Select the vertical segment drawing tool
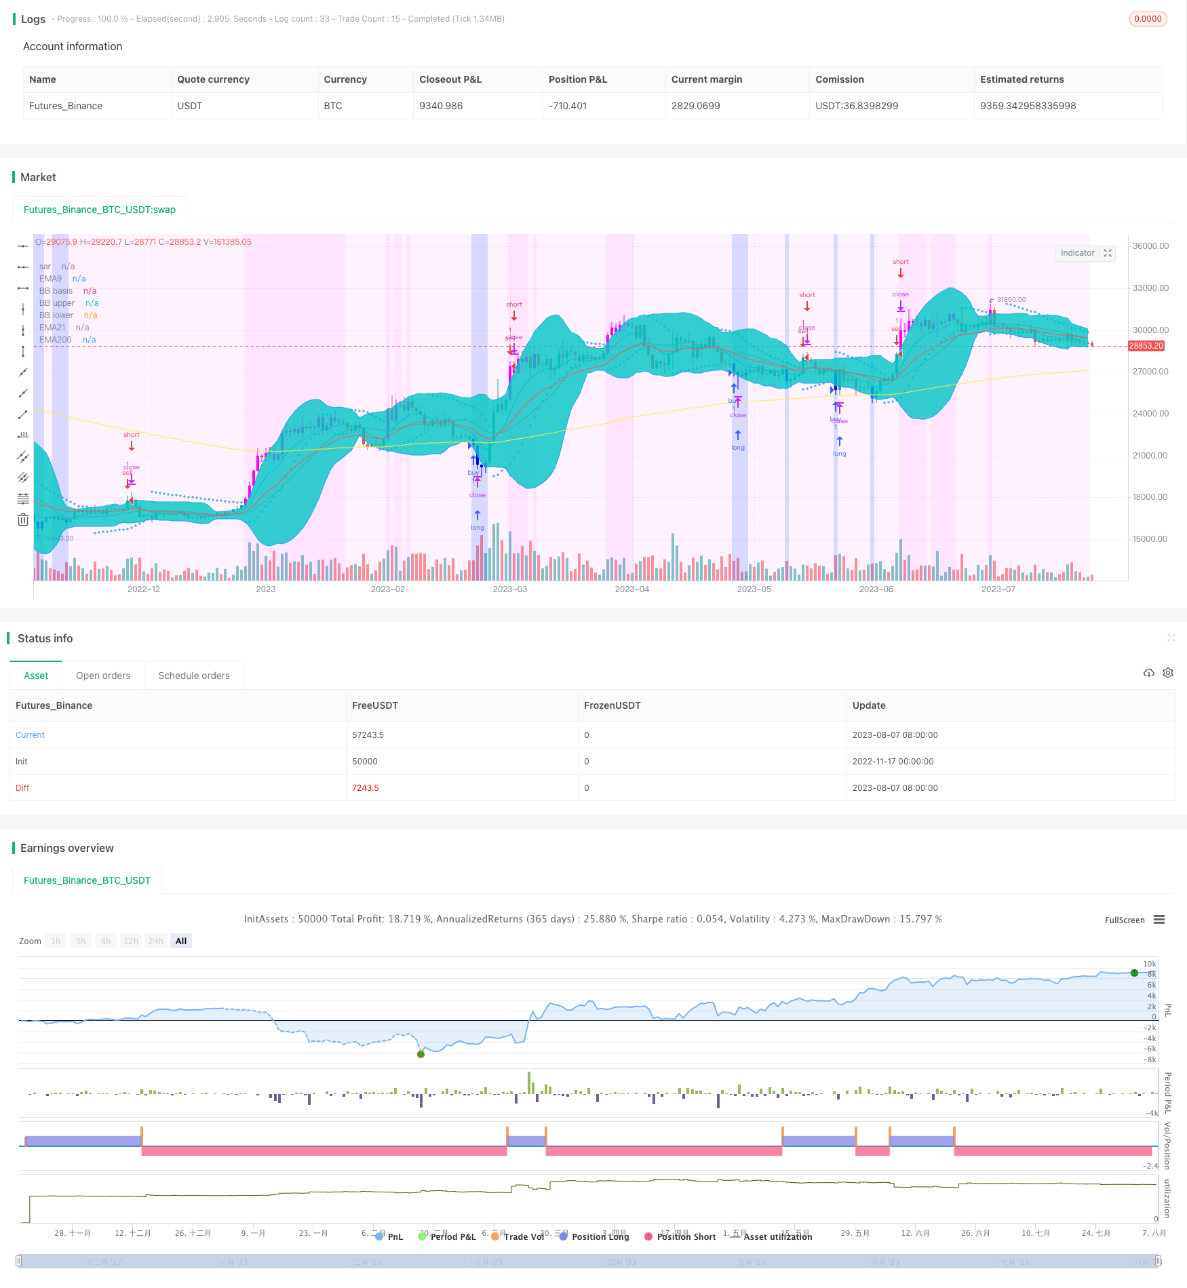This screenshot has width=1187, height=1288. 23,351
